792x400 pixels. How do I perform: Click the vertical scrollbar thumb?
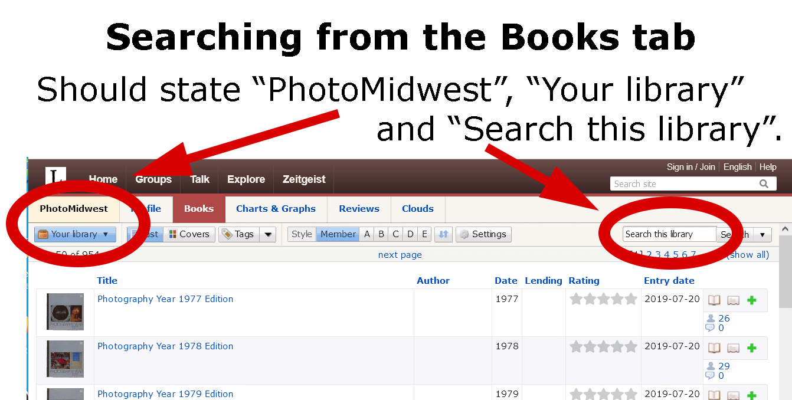pyautogui.click(x=786, y=271)
